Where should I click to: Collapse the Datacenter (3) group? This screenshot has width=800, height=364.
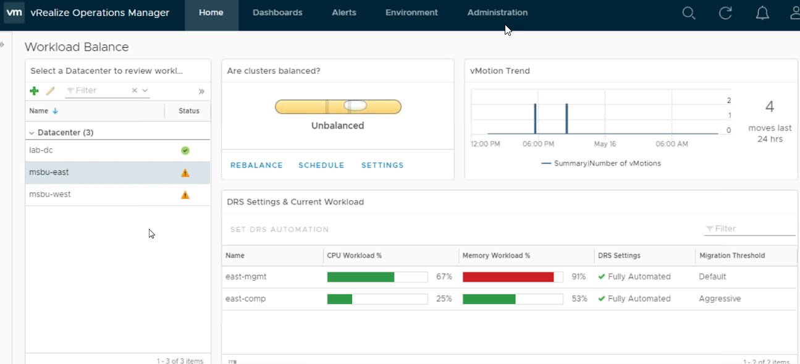click(32, 133)
